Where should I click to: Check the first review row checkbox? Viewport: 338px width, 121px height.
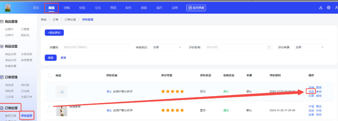click(x=49, y=92)
